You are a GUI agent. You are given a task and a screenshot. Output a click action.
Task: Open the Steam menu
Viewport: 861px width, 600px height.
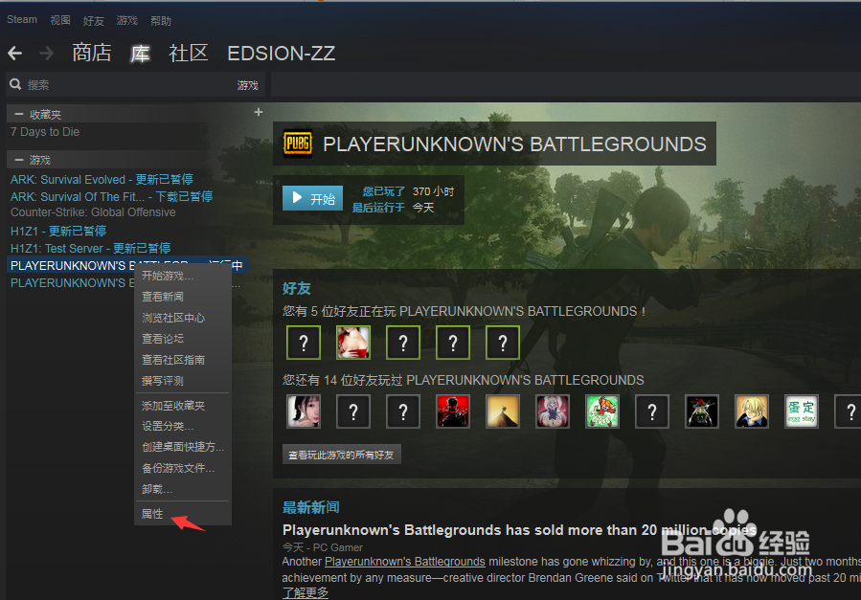tap(22, 20)
